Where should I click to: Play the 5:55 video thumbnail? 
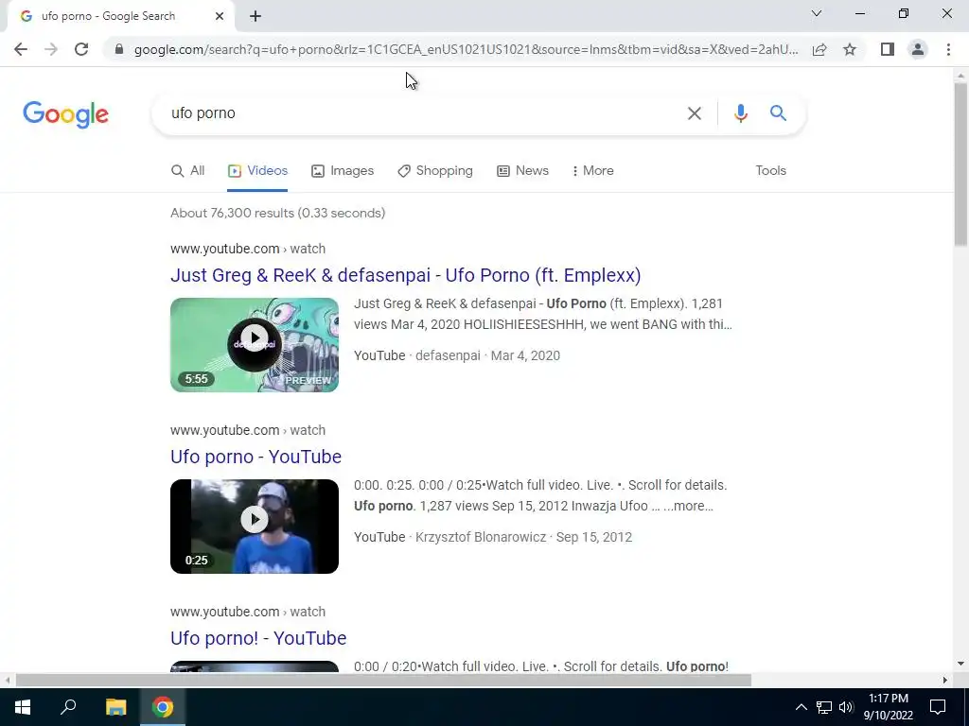pos(255,345)
